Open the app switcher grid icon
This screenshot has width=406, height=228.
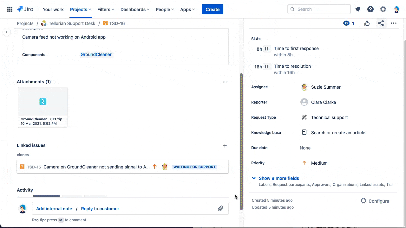(x=10, y=9)
